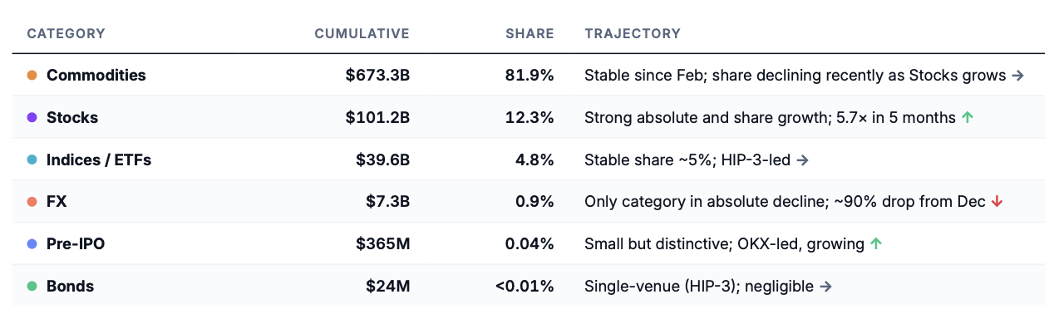This screenshot has height=314, width=1054.
Task: Click the coral FX category dot
Action: [x=32, y=202]
